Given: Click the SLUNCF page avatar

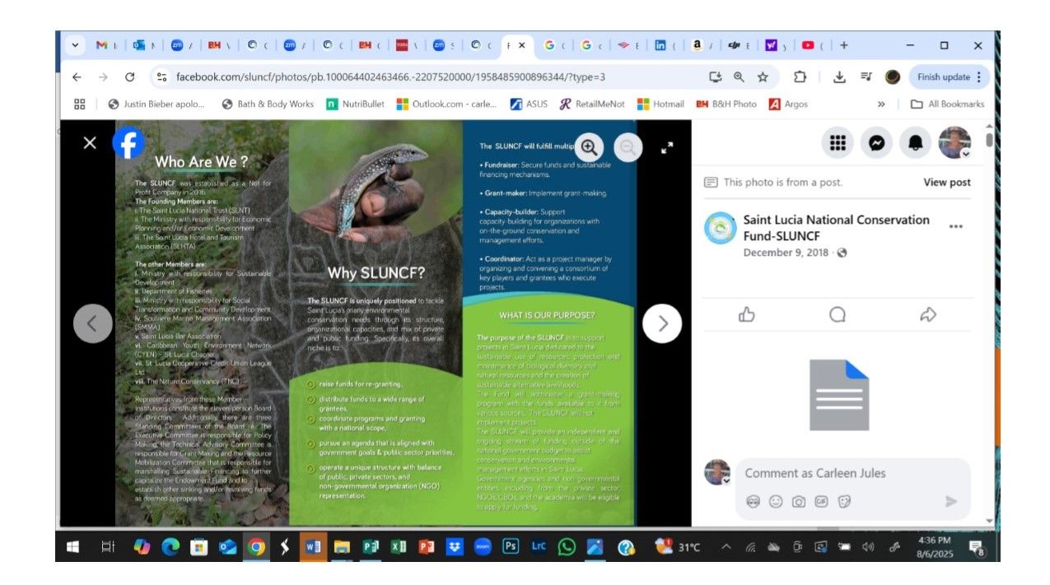Looking at the screenshot, I should 720,228.
